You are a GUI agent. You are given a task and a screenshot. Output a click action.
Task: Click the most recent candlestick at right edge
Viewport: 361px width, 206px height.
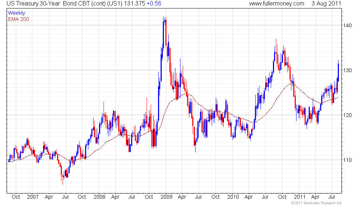(x=338, y=71)
